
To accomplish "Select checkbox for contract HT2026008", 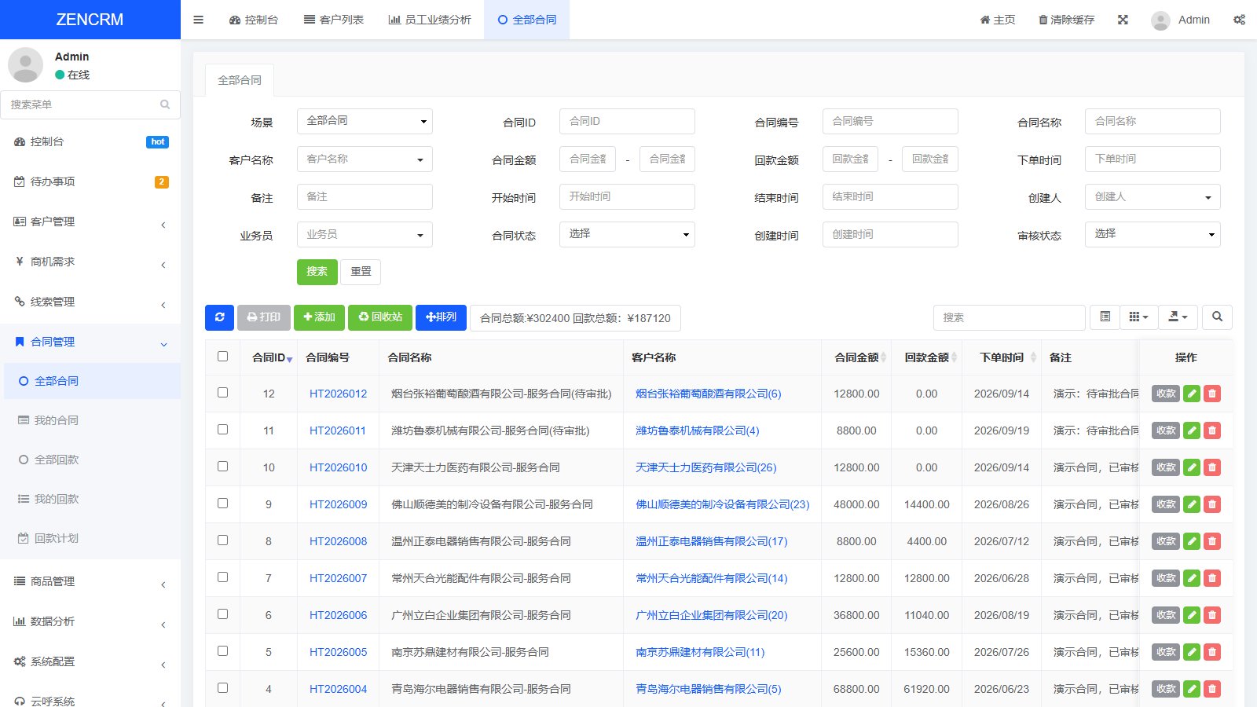I will (223, 540).
